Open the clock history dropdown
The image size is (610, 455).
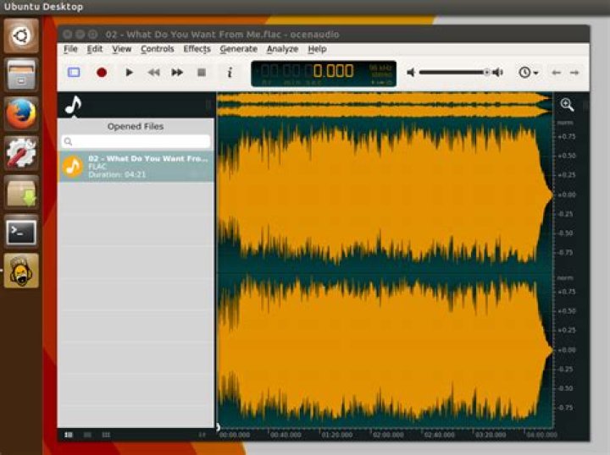tap(529, 73)
